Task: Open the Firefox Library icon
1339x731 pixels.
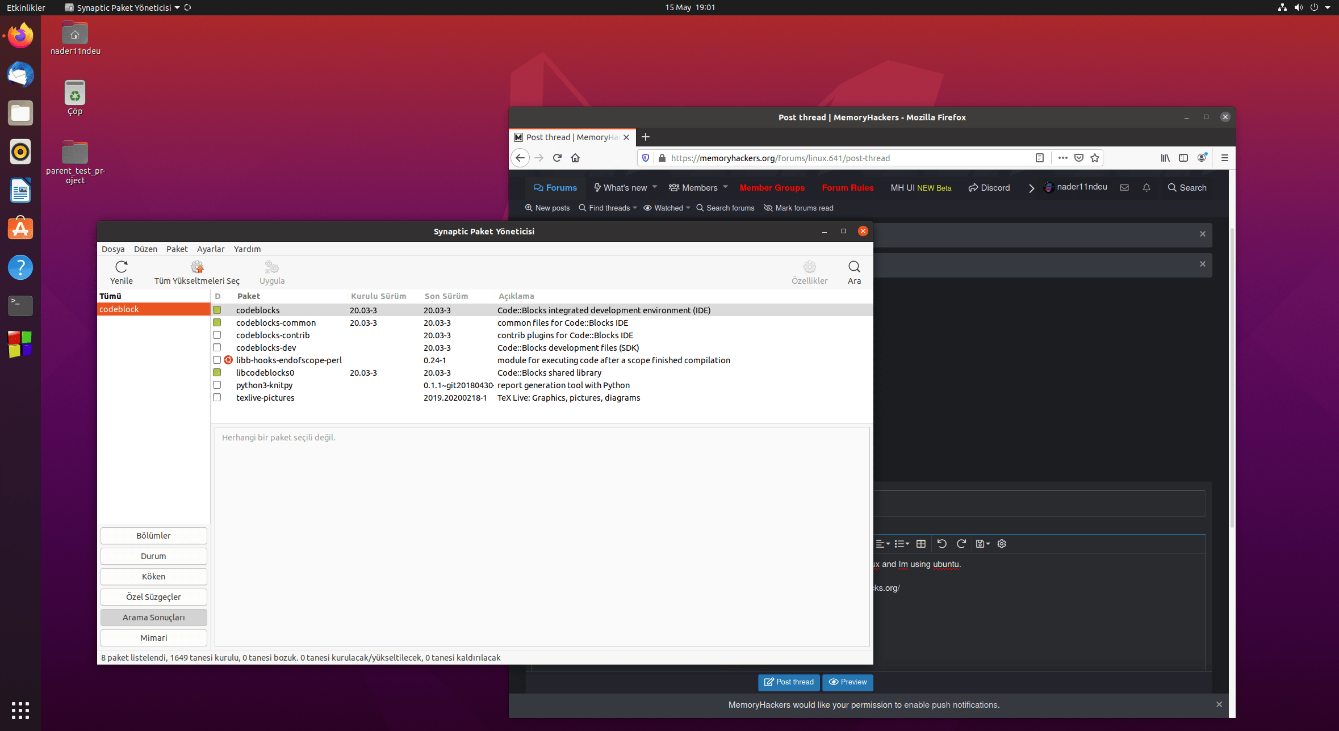Action: pyautogui.click(x=1165, y=158)
